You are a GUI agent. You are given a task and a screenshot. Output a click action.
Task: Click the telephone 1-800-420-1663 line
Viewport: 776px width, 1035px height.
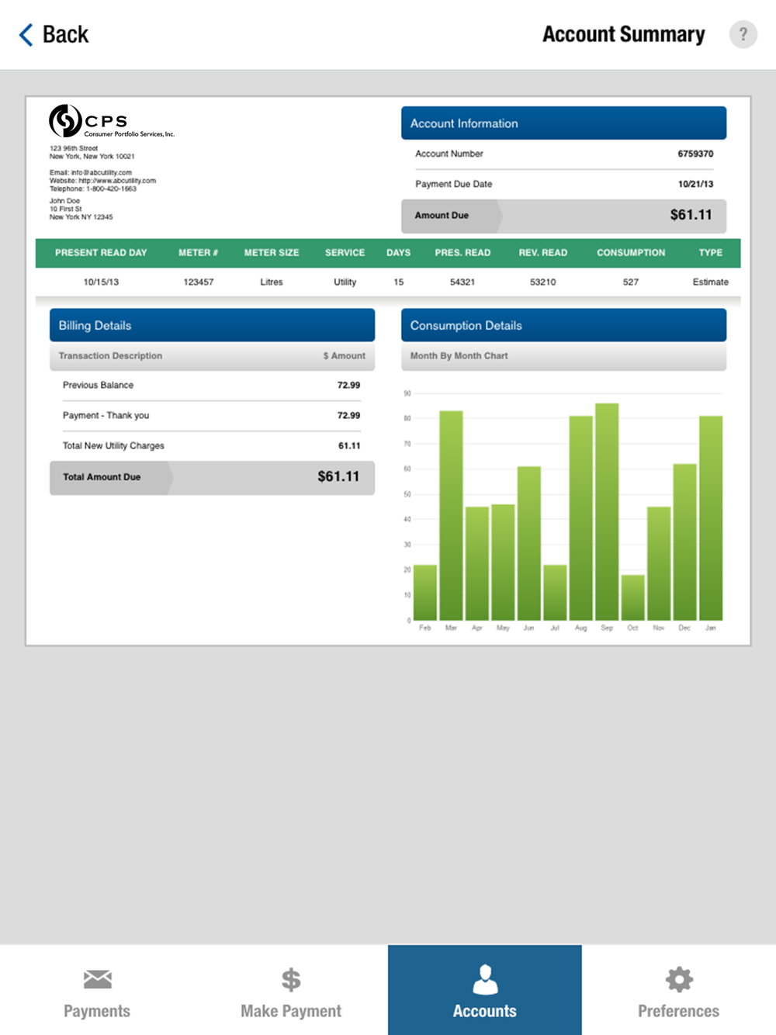[x=93, y=189]
